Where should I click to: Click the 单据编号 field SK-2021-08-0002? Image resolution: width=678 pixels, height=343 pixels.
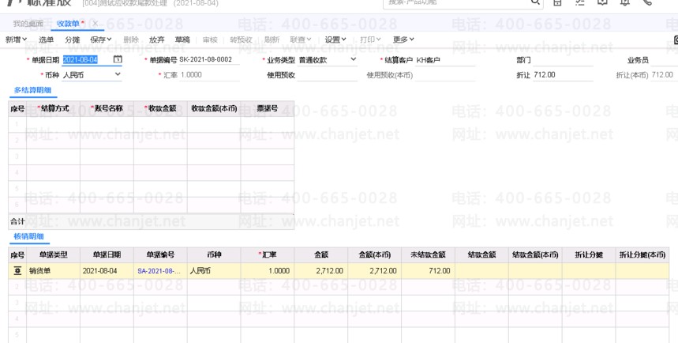pos(209,60)
